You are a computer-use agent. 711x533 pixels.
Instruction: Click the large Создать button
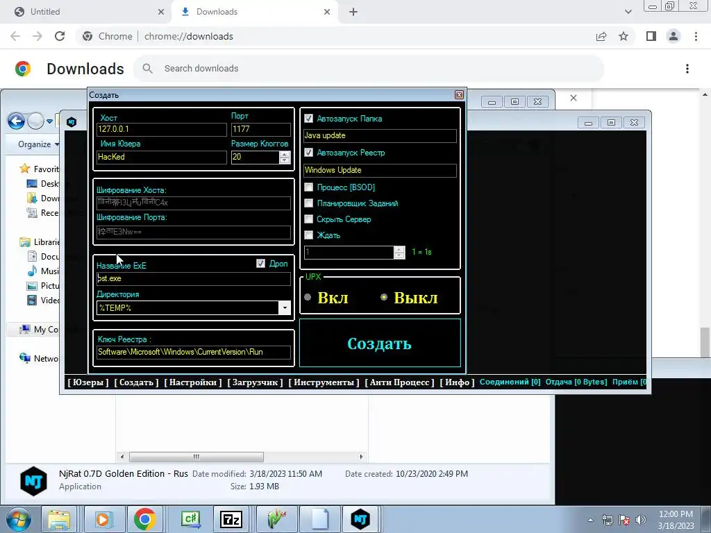[x=380, y=343]
